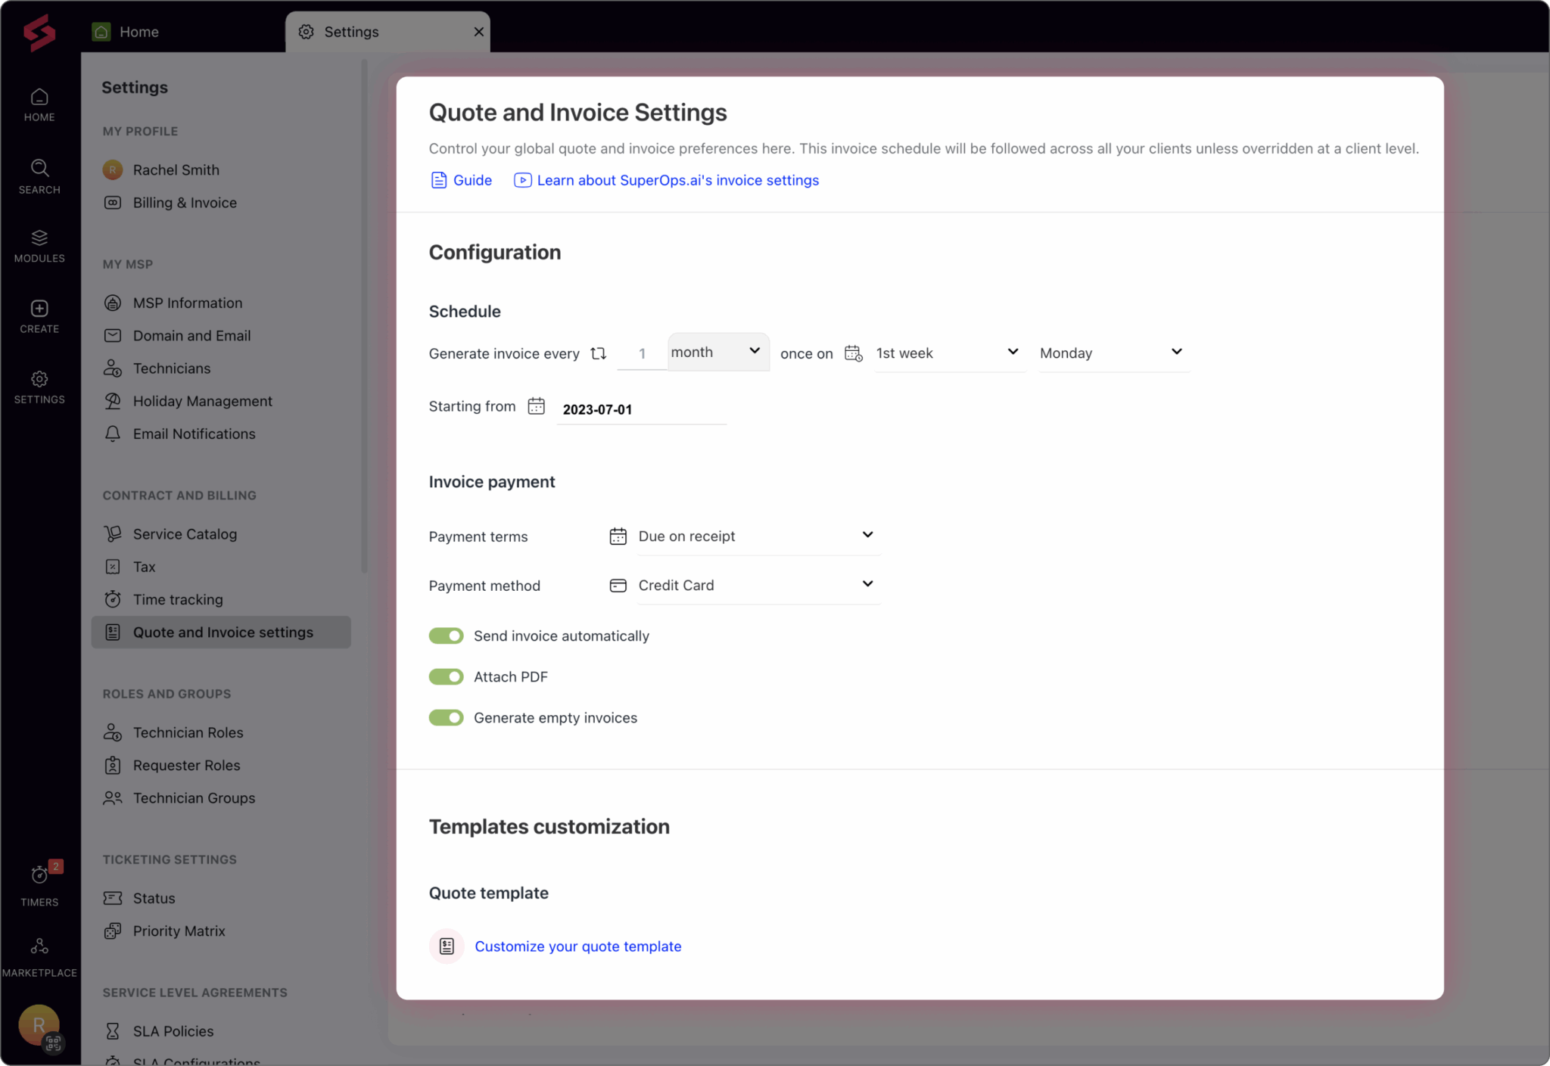
Task: Close the Settings tab
Action: tap(479, 32)
